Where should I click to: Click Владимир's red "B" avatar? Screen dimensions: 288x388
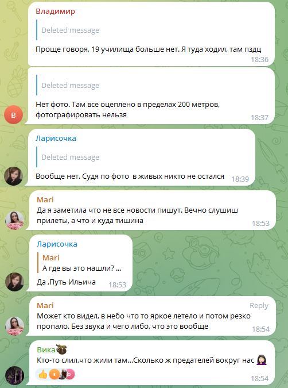point(14,114)
